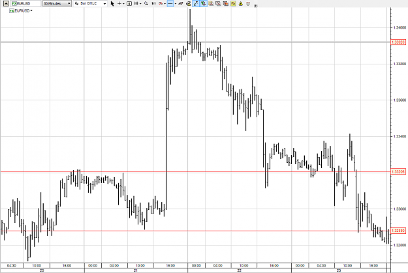Click the date 23 label on time axis
The width and height of the screenshot is (408, 273).
[x=339, y=270]
